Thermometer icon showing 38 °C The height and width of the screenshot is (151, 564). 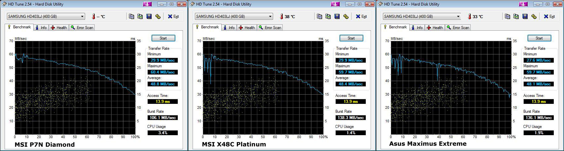point(281,16)
